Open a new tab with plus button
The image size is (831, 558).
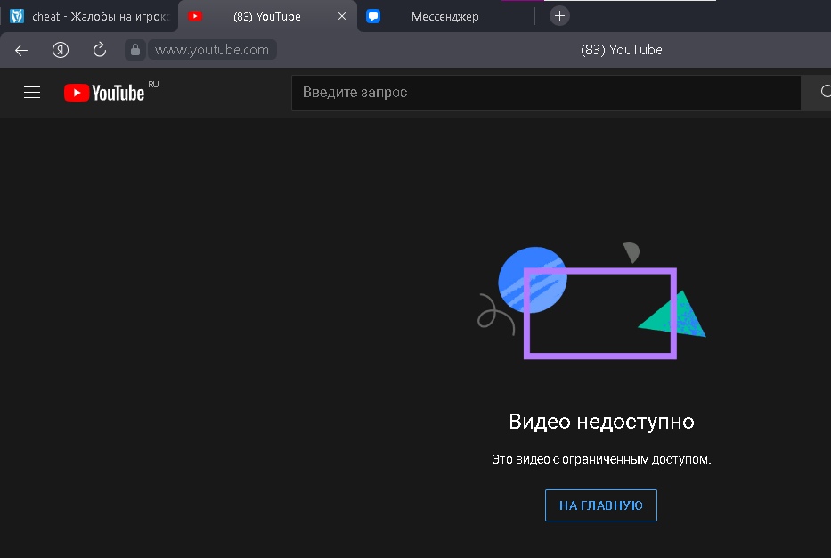click(x=559, y=16)
